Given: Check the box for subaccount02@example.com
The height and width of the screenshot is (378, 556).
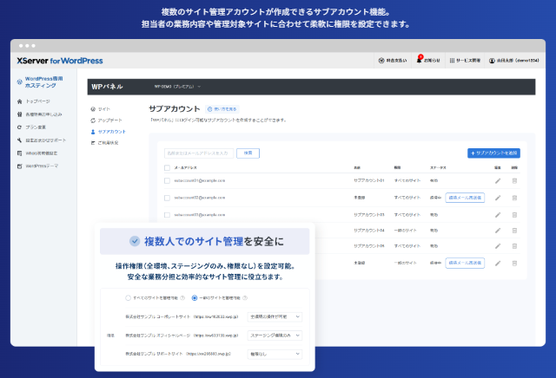Looking at the screenshot, I should pos(167,198).
